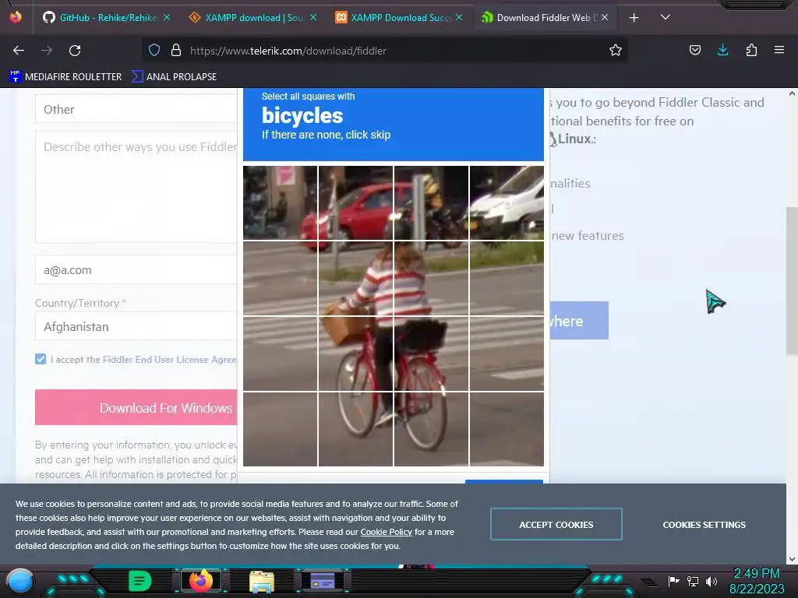Click the second bookmark in the bookmarks toolbar
The image size is (798, 598).
click(x=175, y=77)
